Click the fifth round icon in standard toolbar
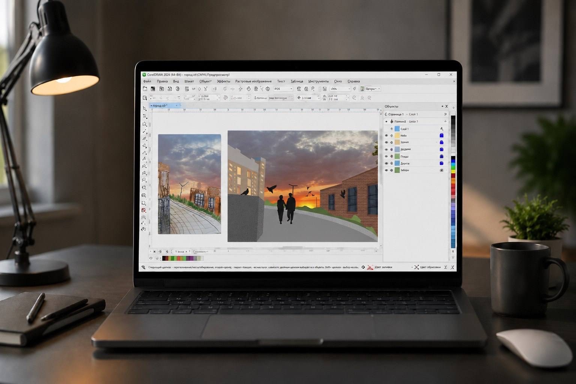 pyautogui.click(x=177, y=89)
